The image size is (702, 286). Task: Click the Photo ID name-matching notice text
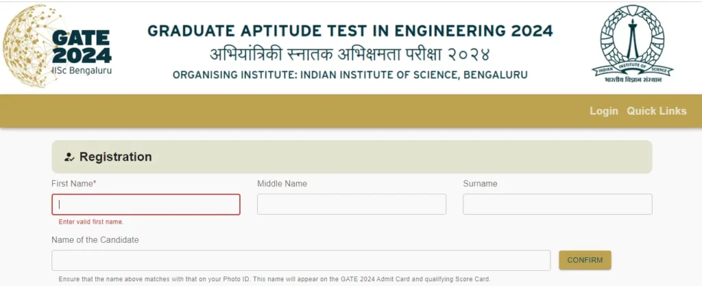tap(274, 279)
